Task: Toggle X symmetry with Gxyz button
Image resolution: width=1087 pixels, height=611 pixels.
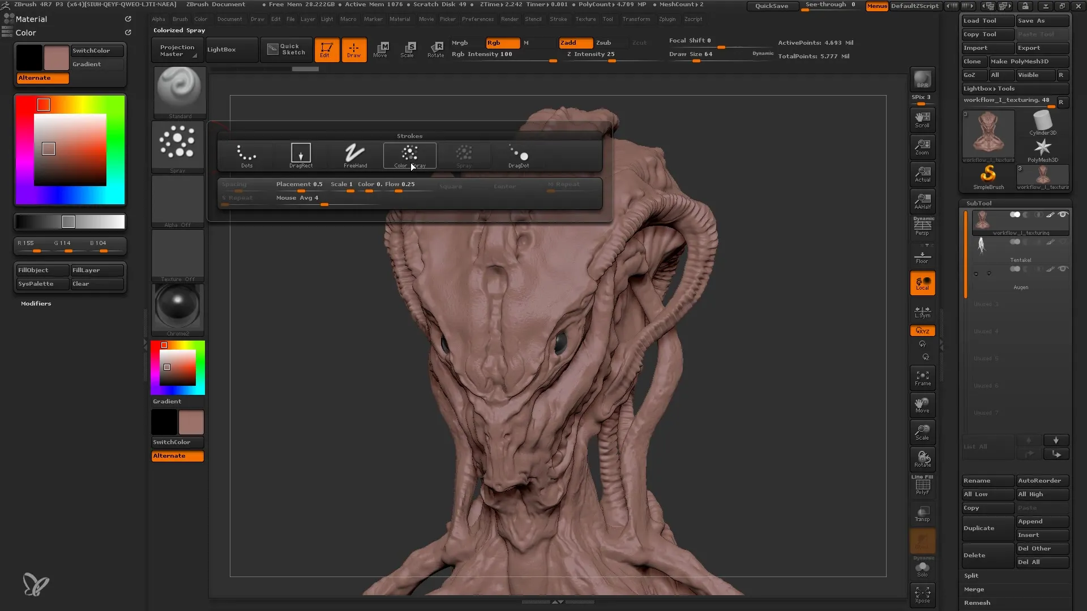Action: (922, 330)
